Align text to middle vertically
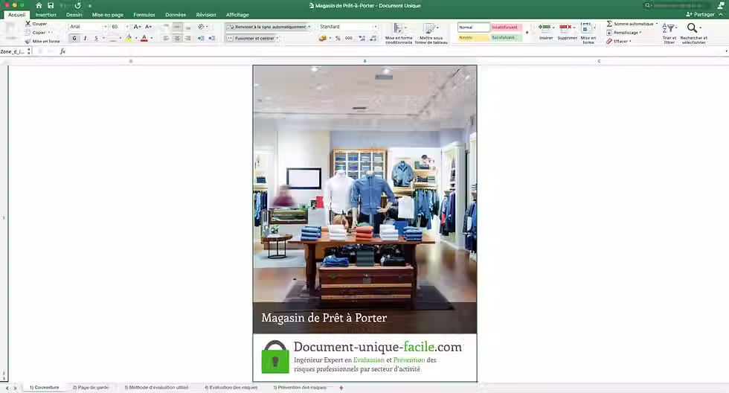The width and height of the screenshot is (729, 393). pos(177,27)
